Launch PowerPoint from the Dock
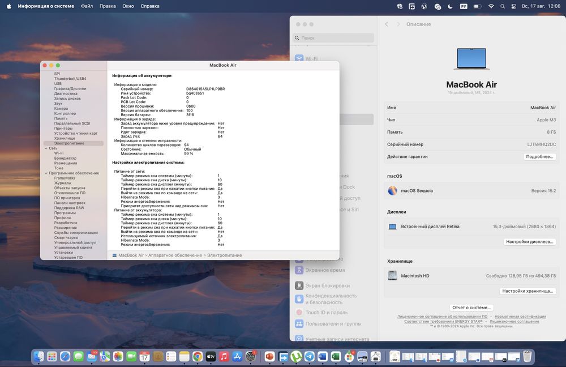 [269, 357]
